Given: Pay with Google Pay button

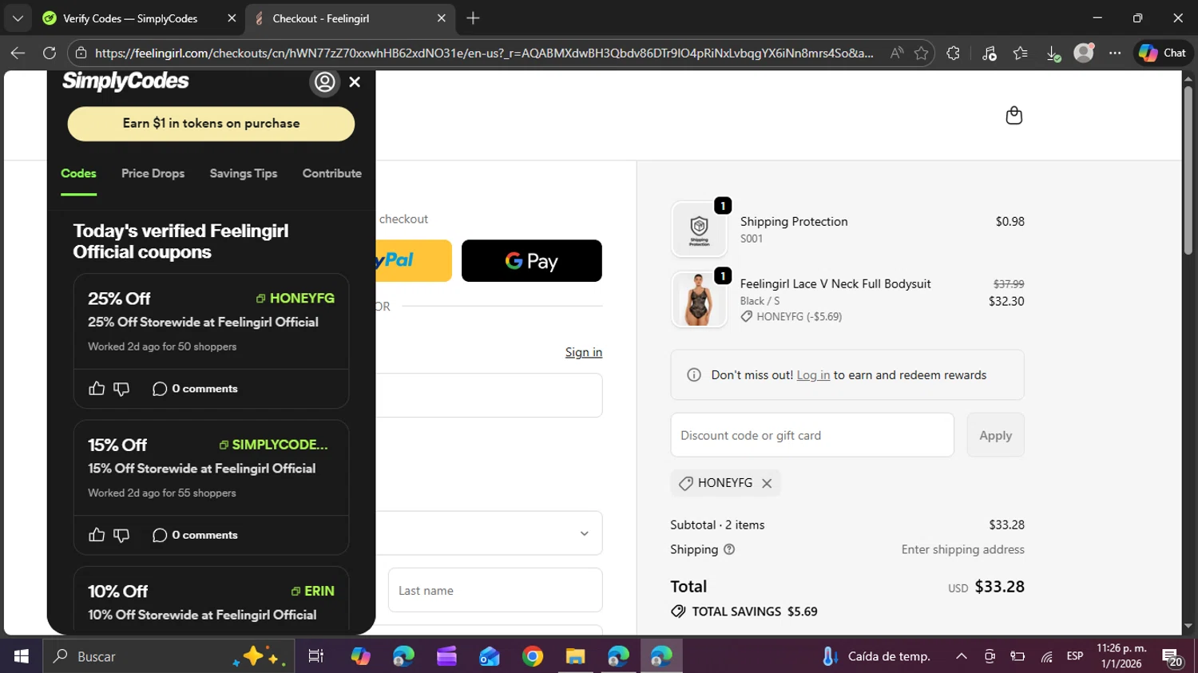Looking at the screenshot, I should pos(532,261).
